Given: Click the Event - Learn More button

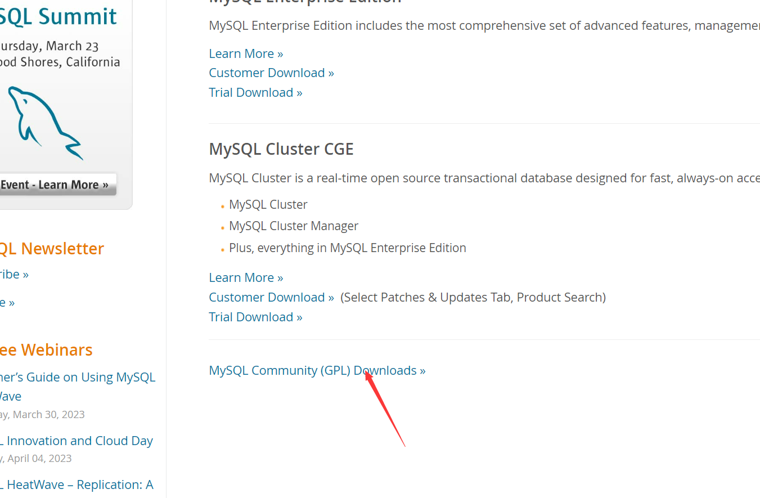Looking at the screenshot, I should point(58,185).
